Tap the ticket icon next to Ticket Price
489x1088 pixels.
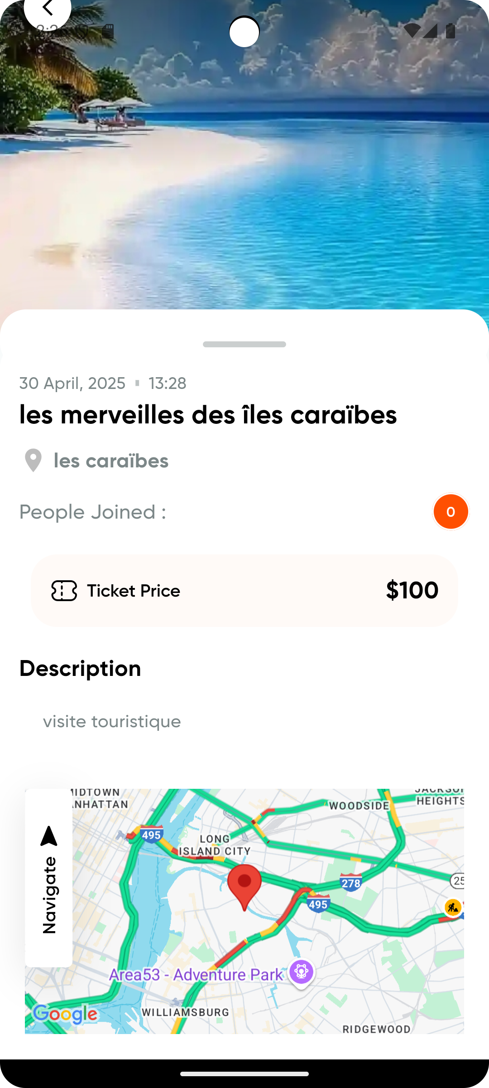pos(64,591)
